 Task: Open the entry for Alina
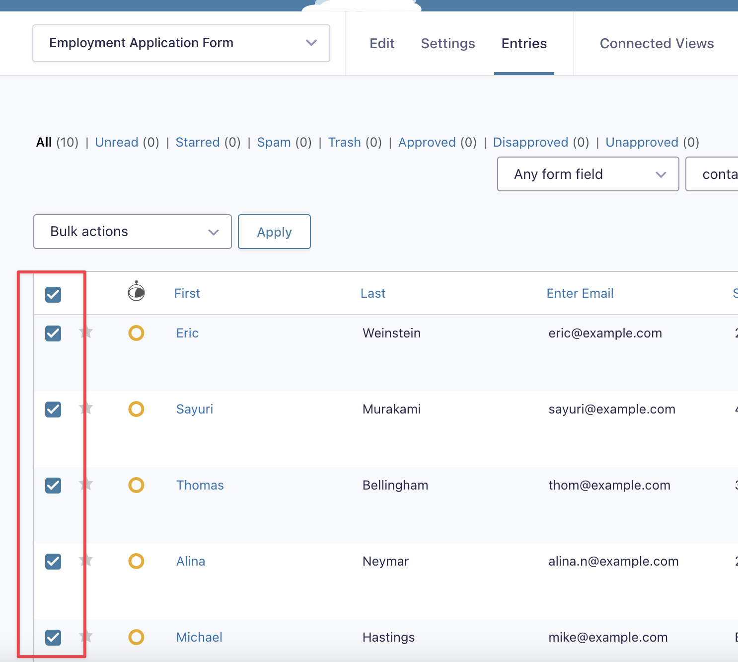pos(191,561)
